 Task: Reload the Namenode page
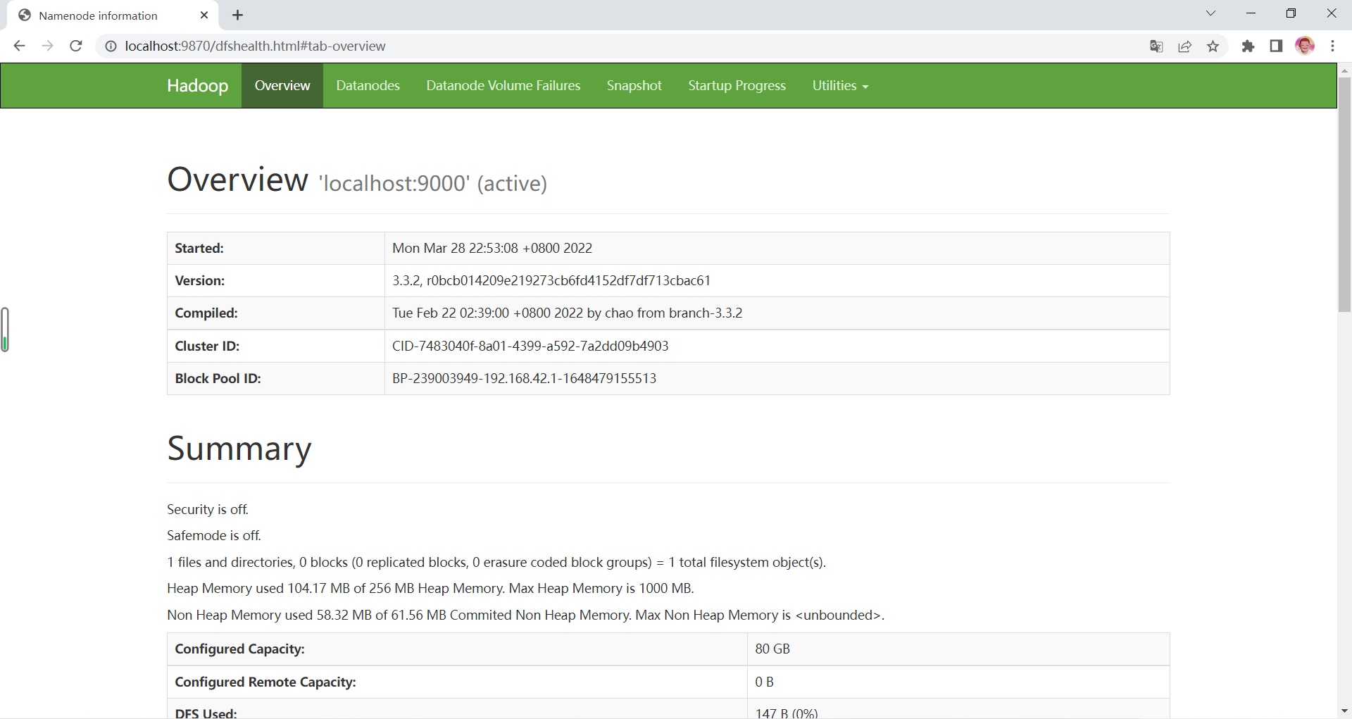pos(76,46)
